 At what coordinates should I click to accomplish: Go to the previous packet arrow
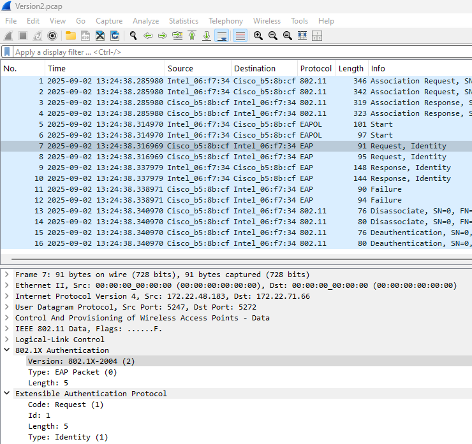[148, 36]
